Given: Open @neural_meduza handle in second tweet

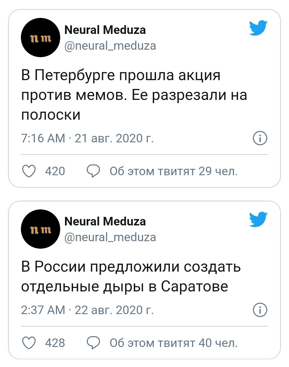Looking at the screenshot, I should (110, 237).
